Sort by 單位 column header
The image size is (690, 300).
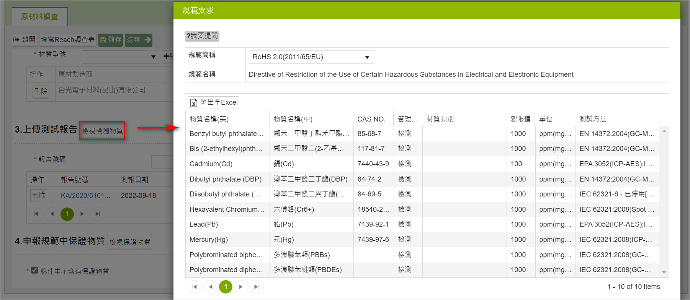[x=555, y=119]
